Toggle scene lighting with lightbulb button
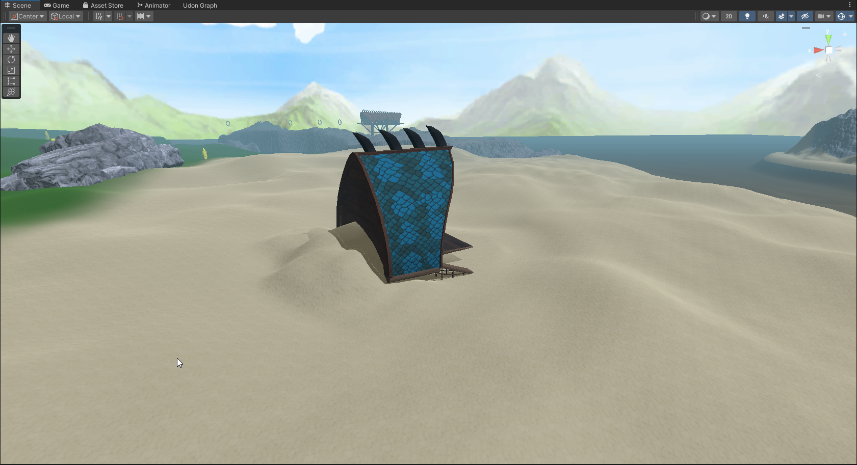 (x=747, y=16)
